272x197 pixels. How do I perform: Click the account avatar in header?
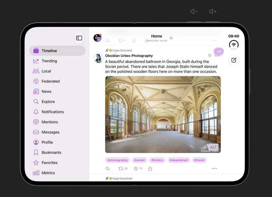[x=98, y=38]
